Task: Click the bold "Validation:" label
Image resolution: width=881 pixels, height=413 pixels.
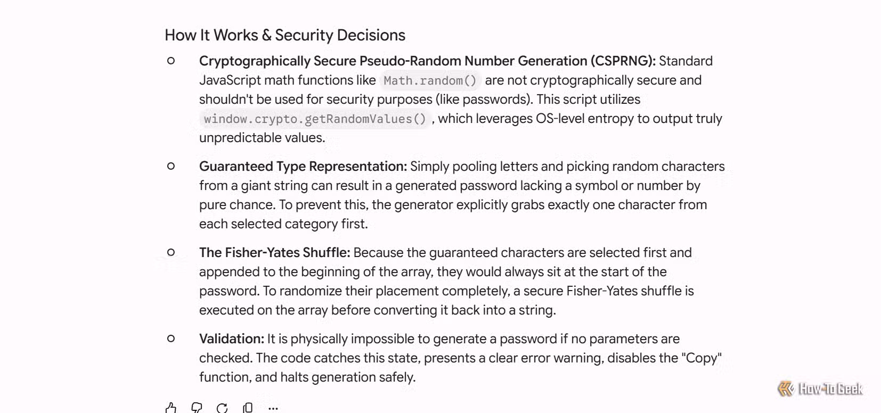Action: [x=232, y=339]
